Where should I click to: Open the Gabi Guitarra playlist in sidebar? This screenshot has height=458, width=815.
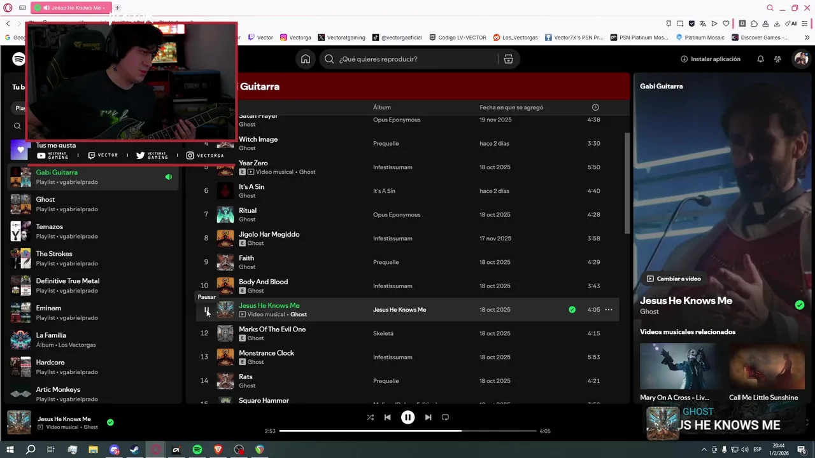click(93, 177)
